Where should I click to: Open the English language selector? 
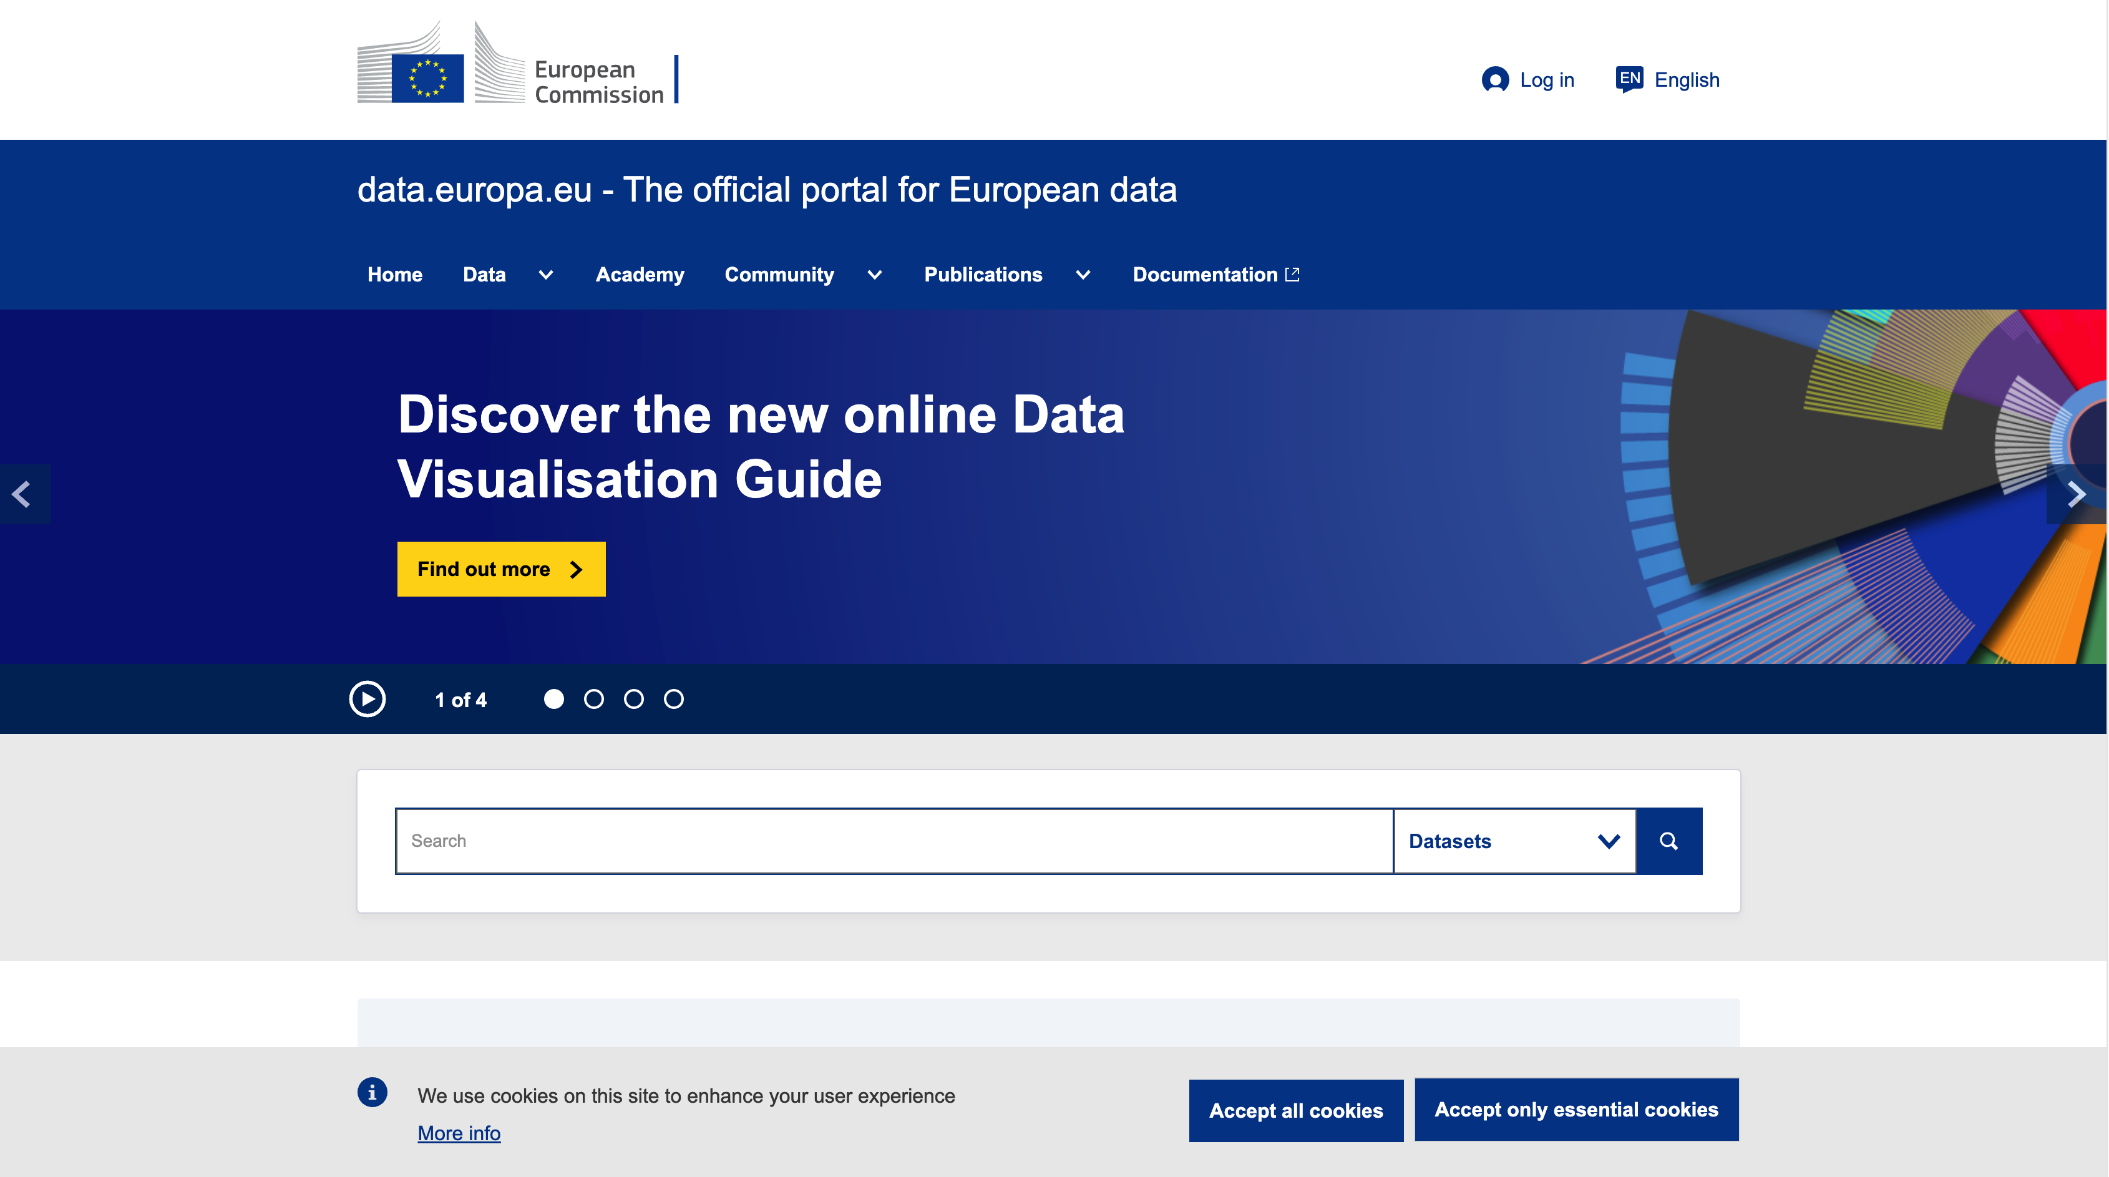[x=1668, y=79]
